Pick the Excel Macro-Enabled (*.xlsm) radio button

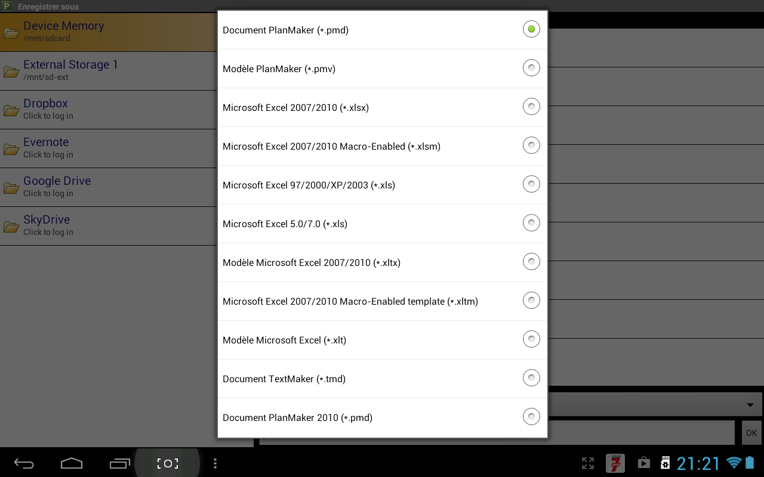pos(531,145)
